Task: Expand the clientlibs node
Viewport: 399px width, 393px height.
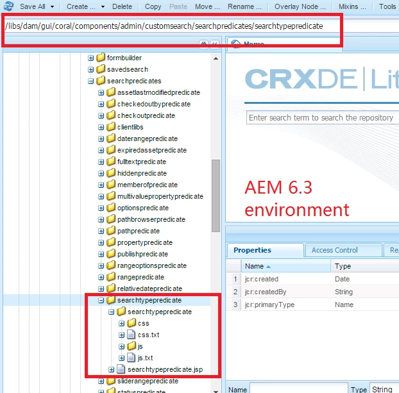Action: pos(101,127)
